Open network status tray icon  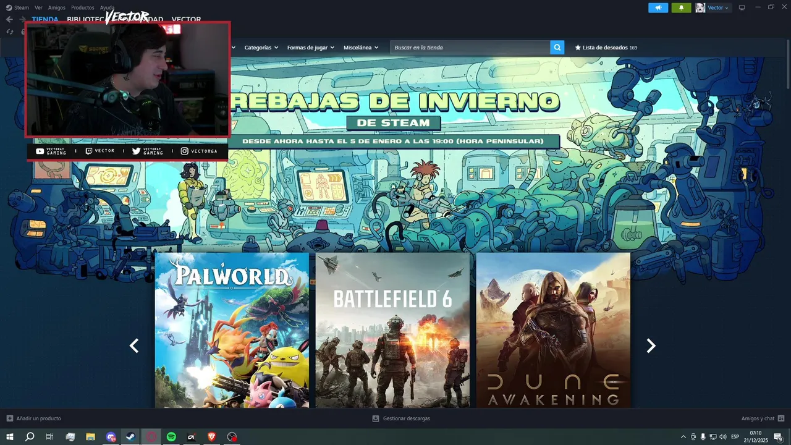pos(713,437)
